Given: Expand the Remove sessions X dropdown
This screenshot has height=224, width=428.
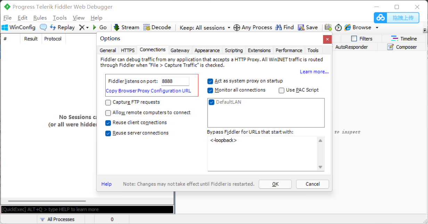Looking at the screenshot, I should pyautogui.click(x=87, y=27).
